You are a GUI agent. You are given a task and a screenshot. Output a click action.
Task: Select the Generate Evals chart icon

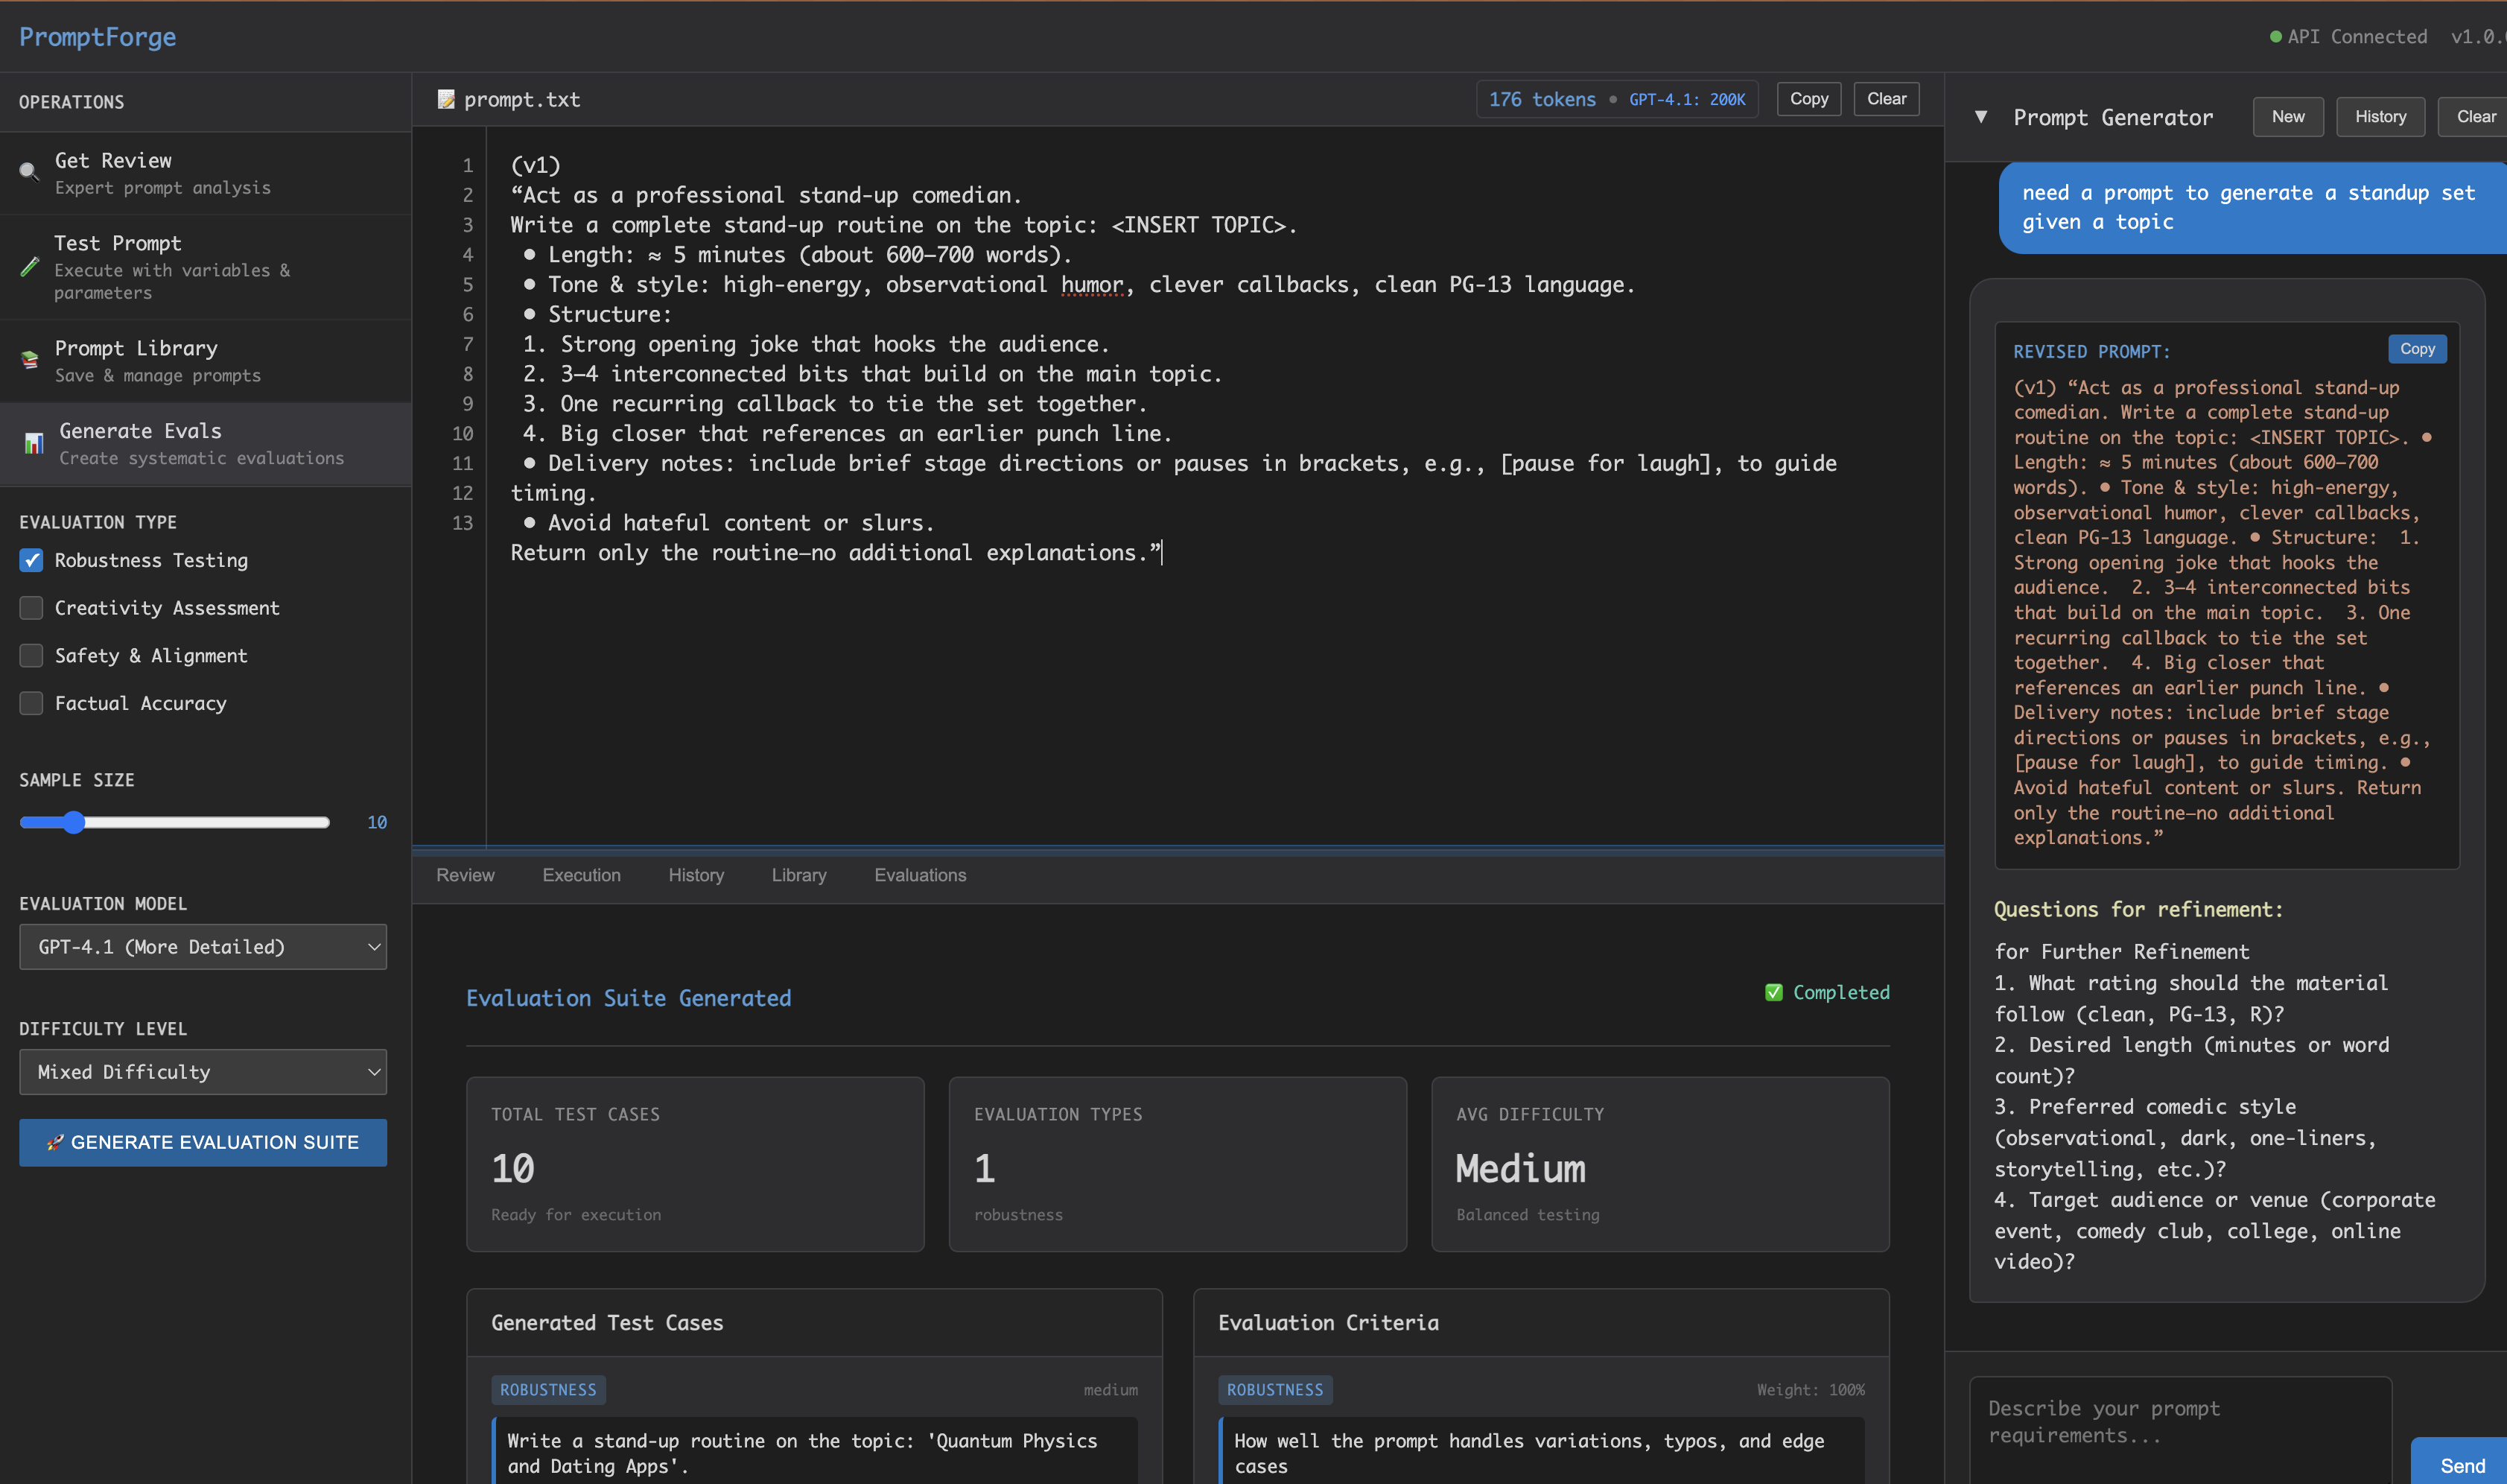(x=33, y=443)
